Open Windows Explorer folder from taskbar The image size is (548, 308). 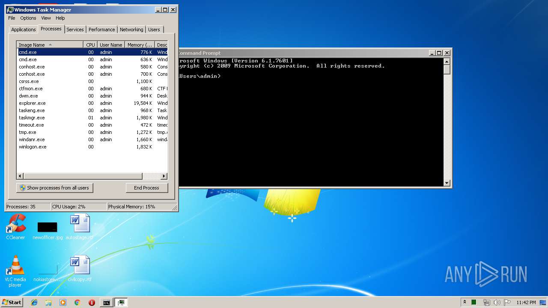tap(48, 302)
